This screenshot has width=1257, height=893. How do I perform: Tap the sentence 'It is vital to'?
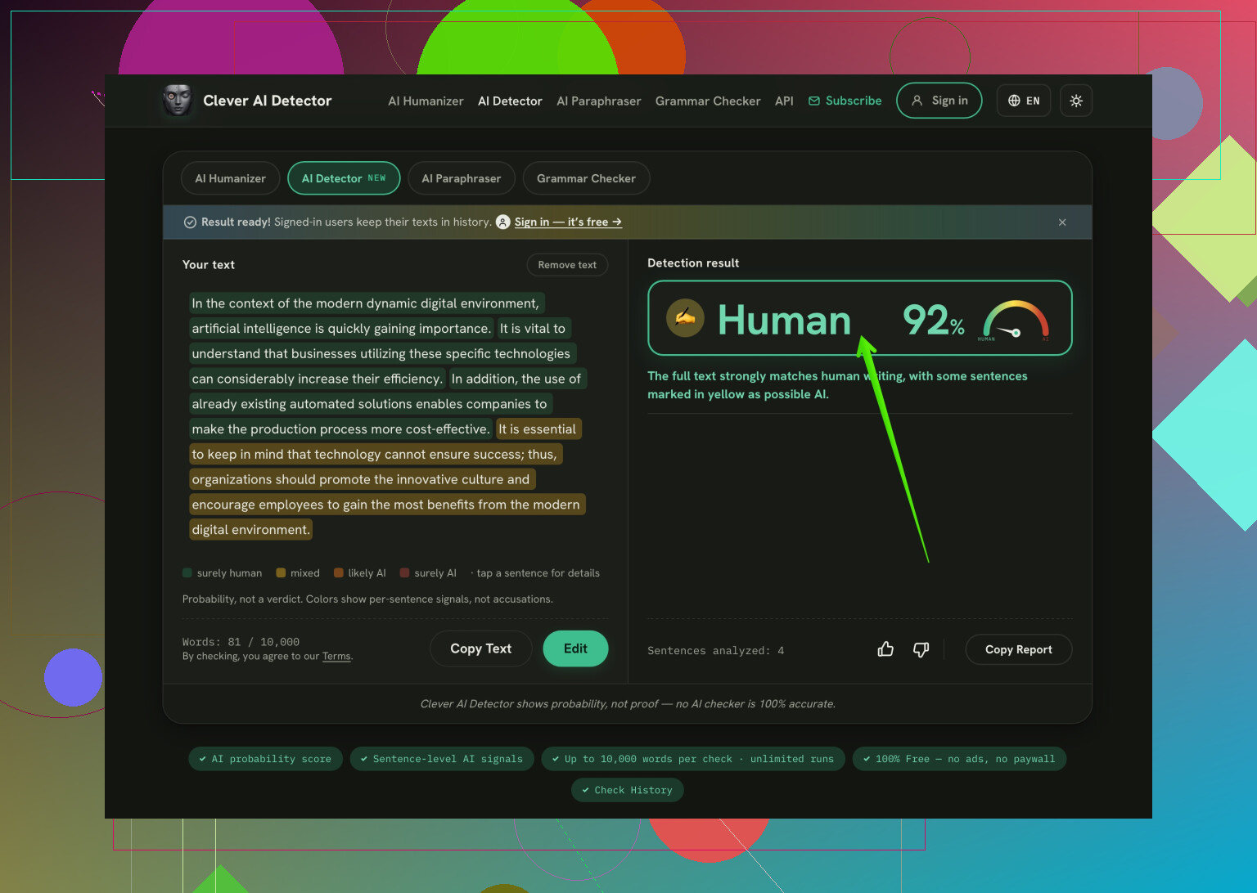click(533, 329)
